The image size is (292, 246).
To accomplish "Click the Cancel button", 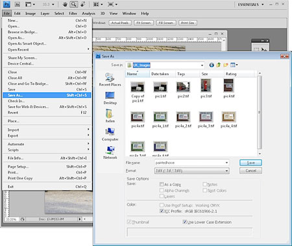I will click(250, 171).
